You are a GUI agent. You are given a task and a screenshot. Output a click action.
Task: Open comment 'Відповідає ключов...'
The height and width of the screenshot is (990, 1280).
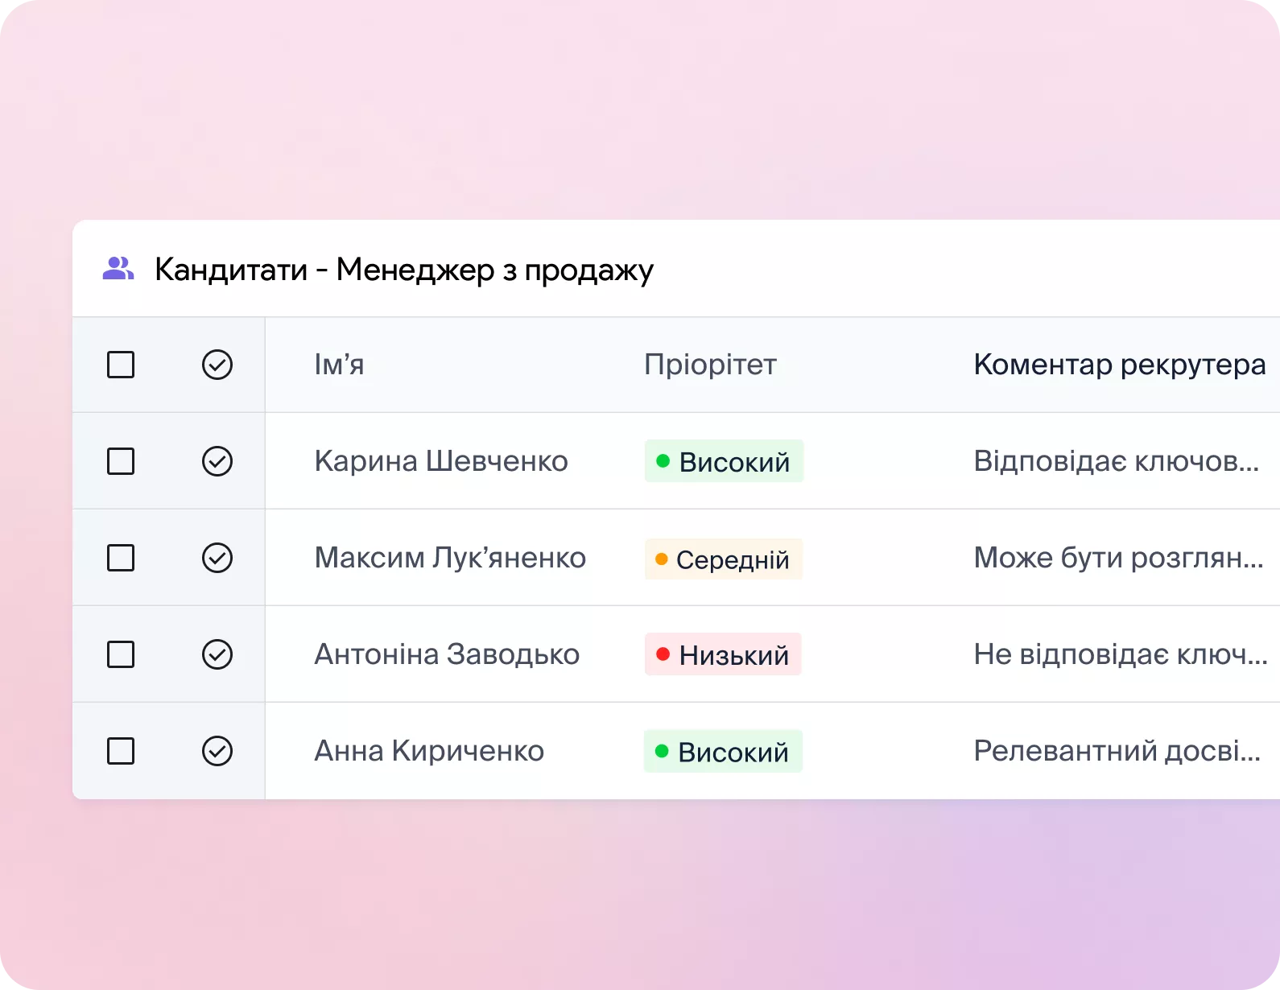coord(1116,461)
